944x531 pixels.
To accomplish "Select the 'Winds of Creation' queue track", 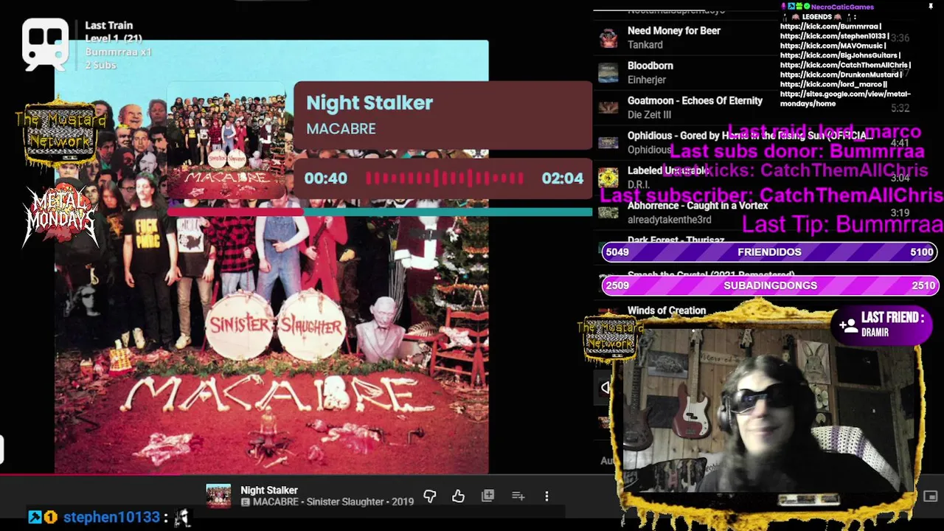I will pyautogui.click(x=666, y=310).
